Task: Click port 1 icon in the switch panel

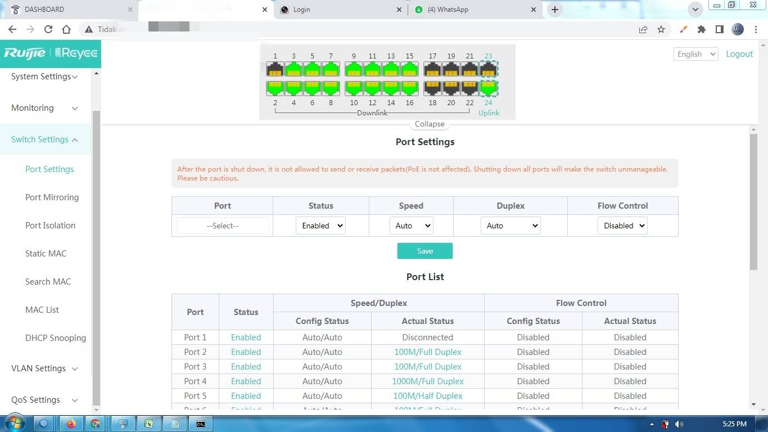Action: click(x=275, y=69)
